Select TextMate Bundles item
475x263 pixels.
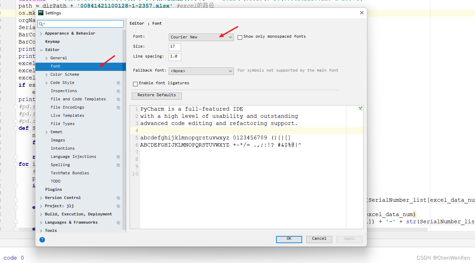(x=70, y=173)
